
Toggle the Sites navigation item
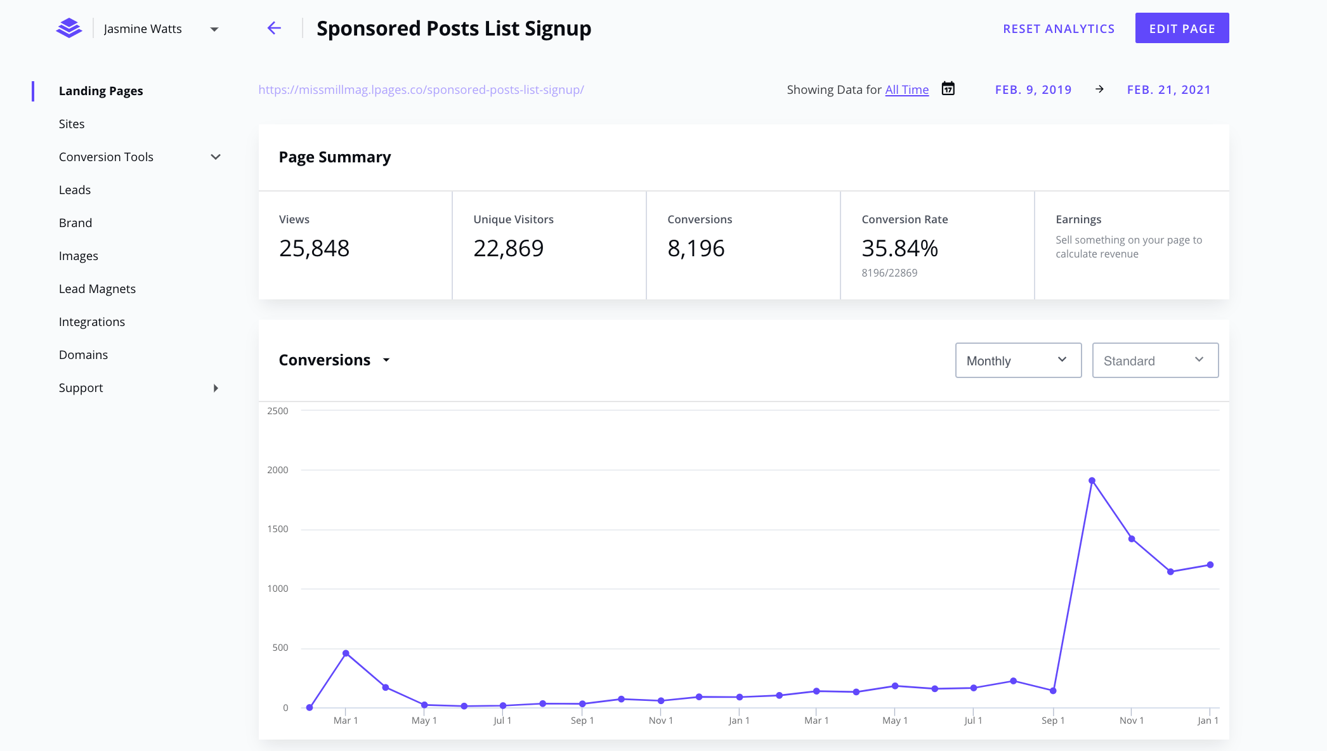[71, 123]
